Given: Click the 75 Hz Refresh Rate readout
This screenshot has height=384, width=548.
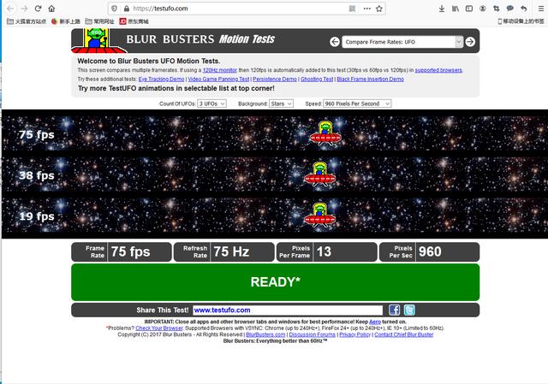Looking at the screenshot, I should pyautogui.click(x=224, y=251).
